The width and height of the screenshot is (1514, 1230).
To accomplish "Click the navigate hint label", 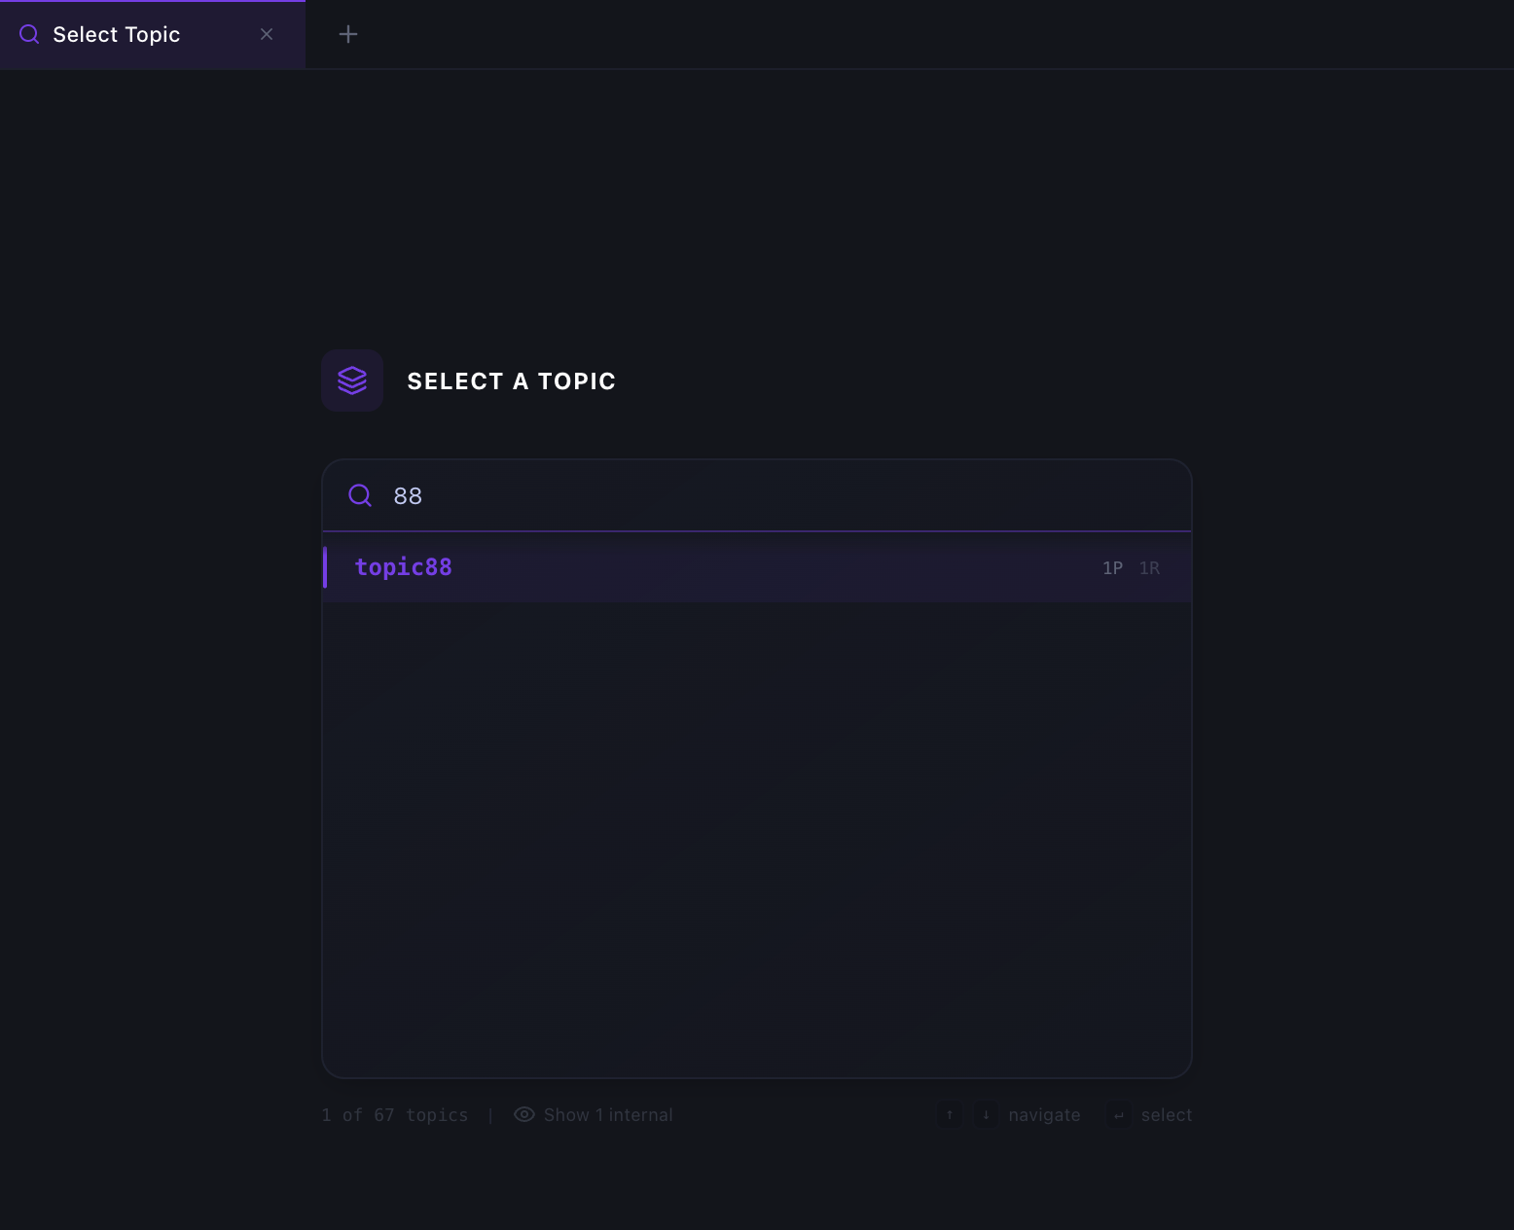I will [x=1044, y=1115].
